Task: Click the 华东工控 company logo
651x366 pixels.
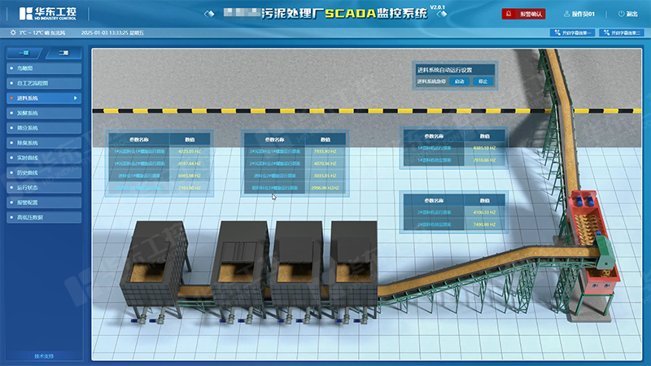Action: (x=47, y=14)
